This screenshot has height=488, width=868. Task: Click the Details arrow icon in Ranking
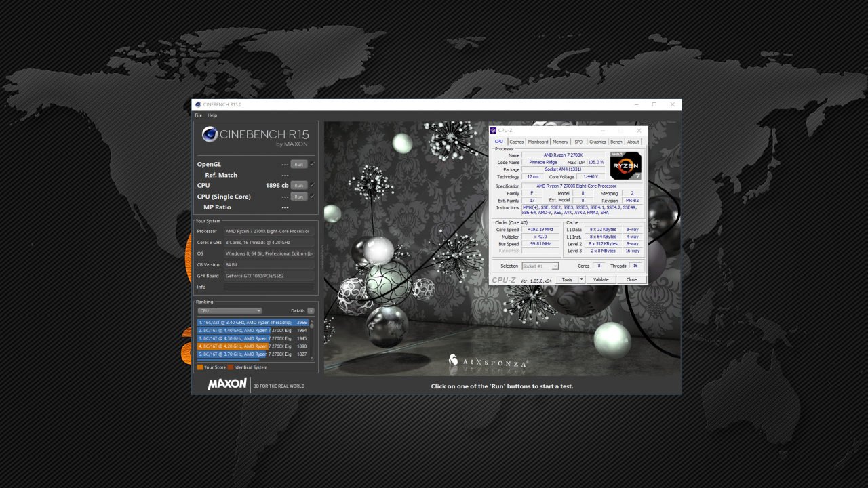coord(311,311)
